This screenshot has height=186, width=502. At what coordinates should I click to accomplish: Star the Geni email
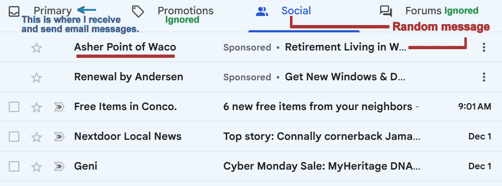click(37, 167)
